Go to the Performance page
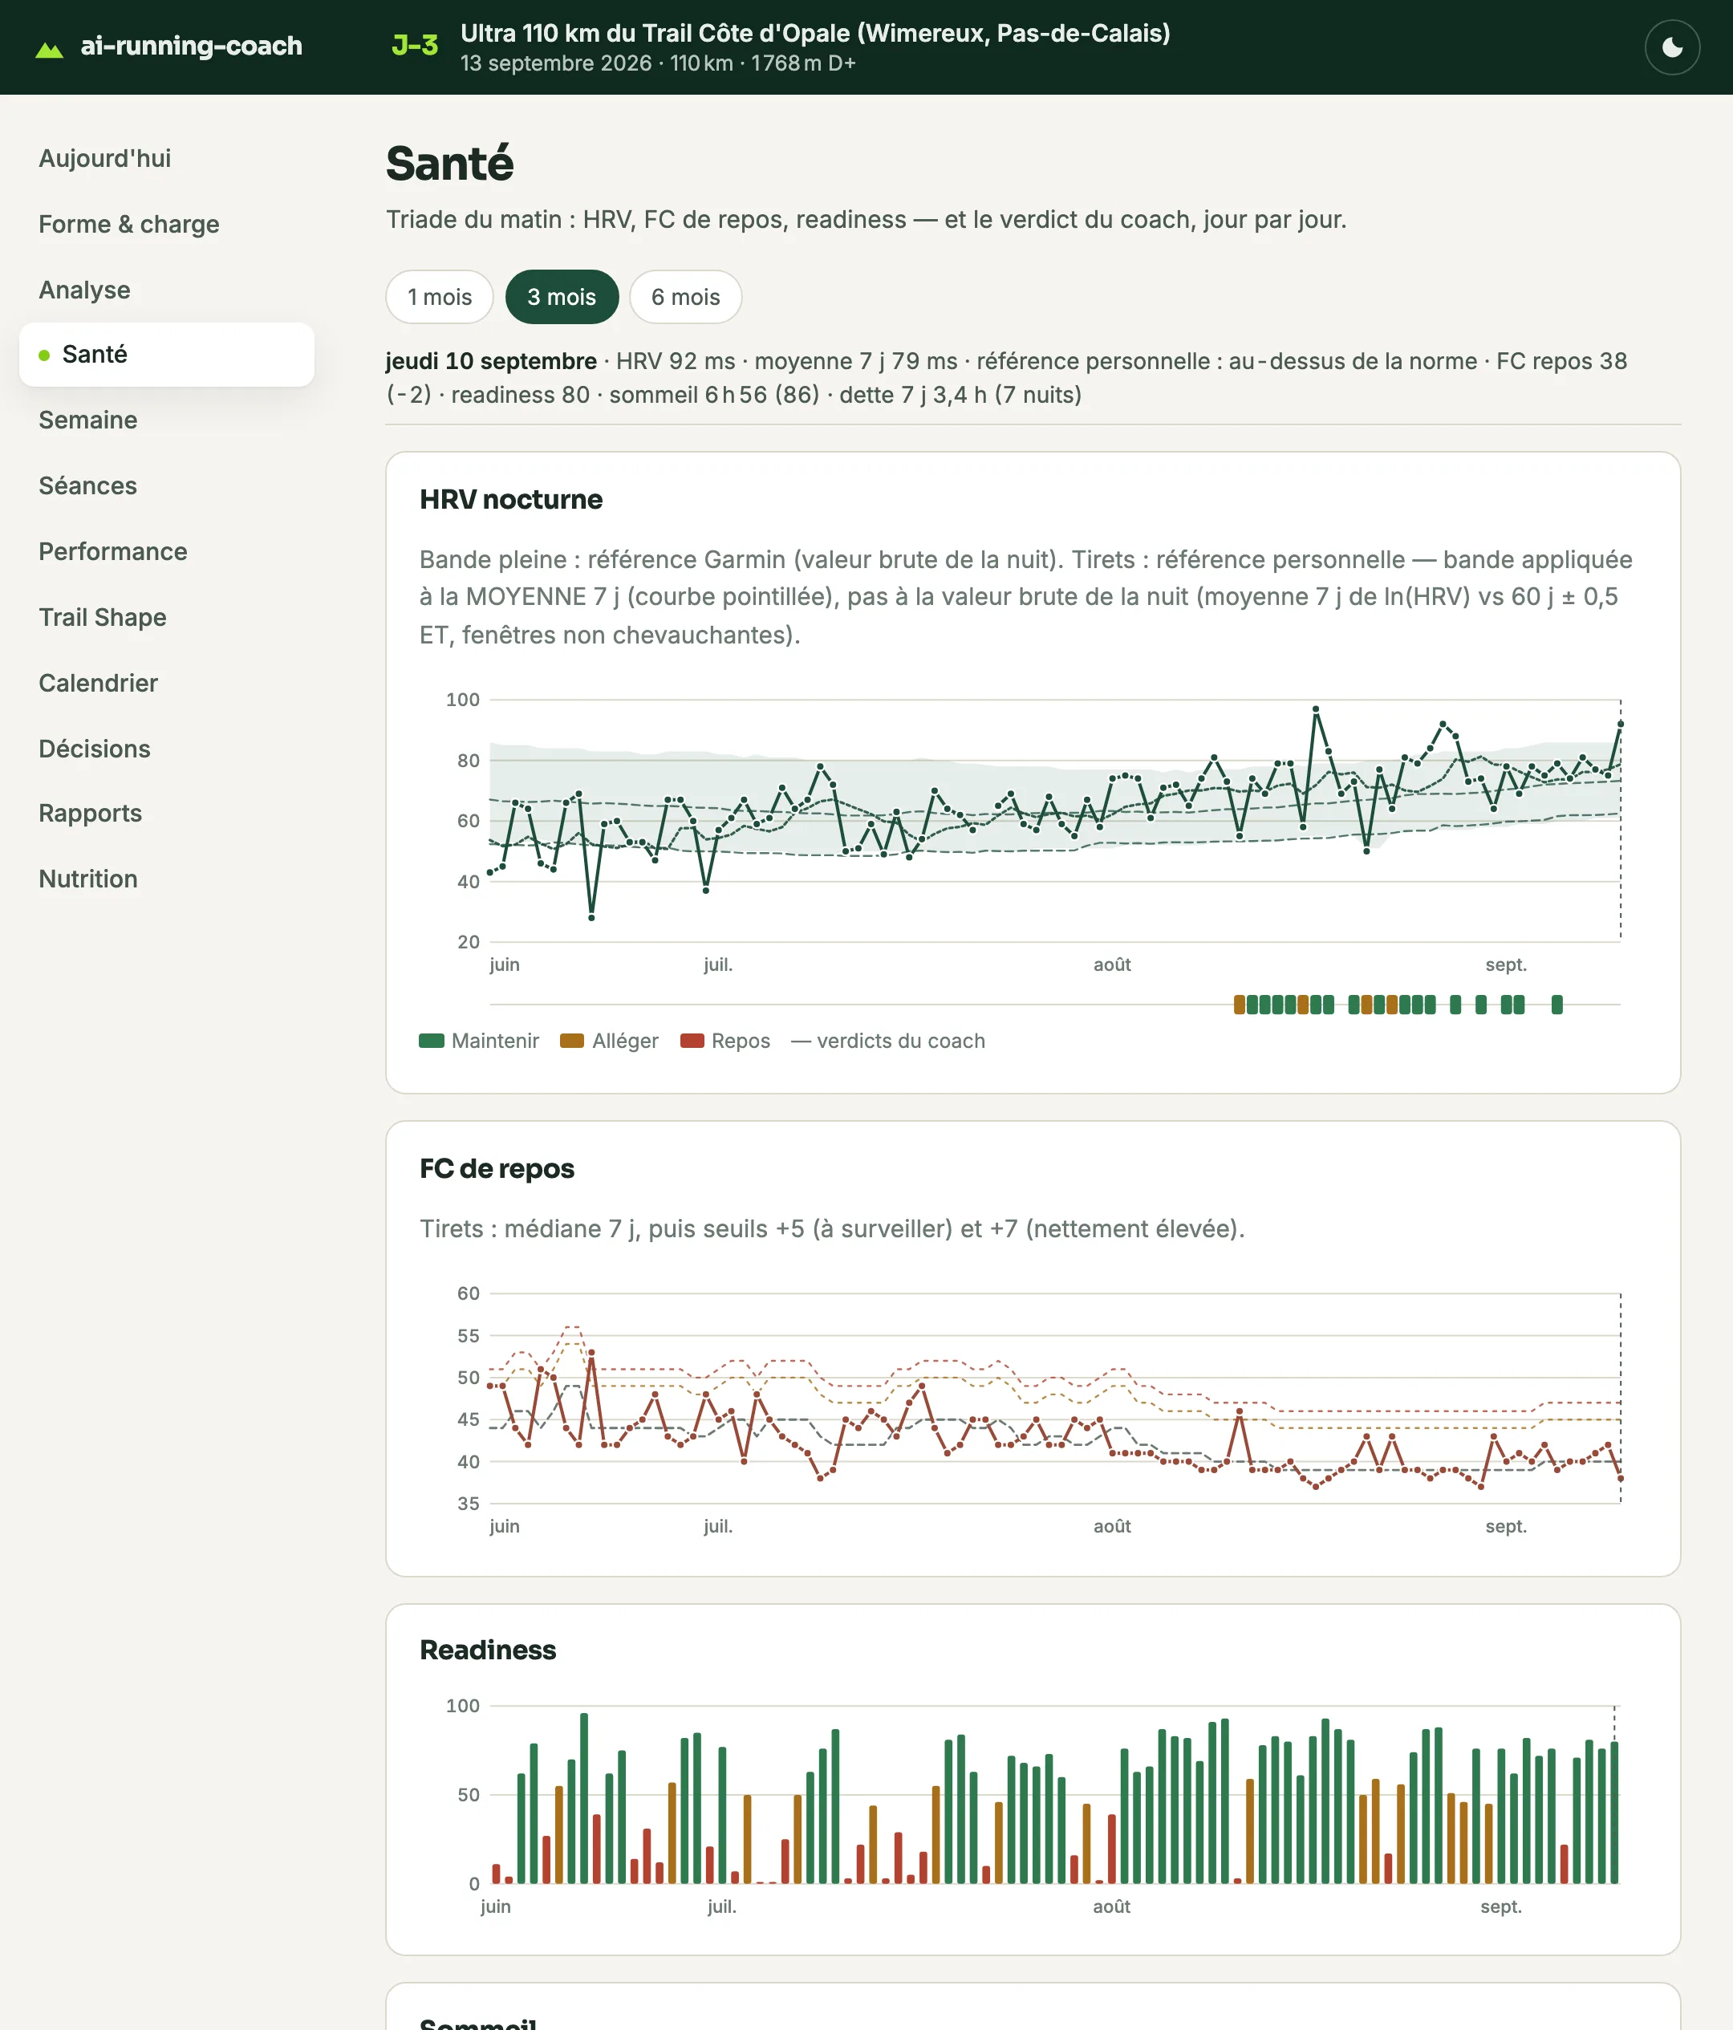 tap(112, 551)
